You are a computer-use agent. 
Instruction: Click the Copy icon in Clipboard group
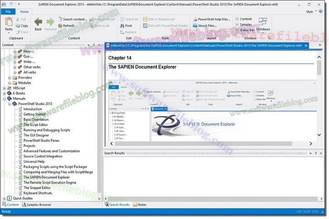(x=18, y=26)
